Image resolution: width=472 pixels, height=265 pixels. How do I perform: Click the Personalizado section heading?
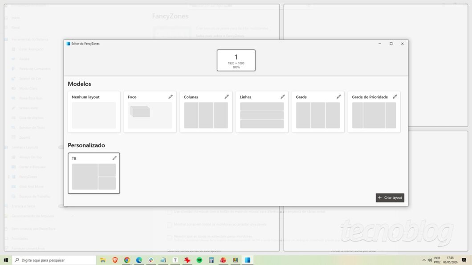click(86, 145)
